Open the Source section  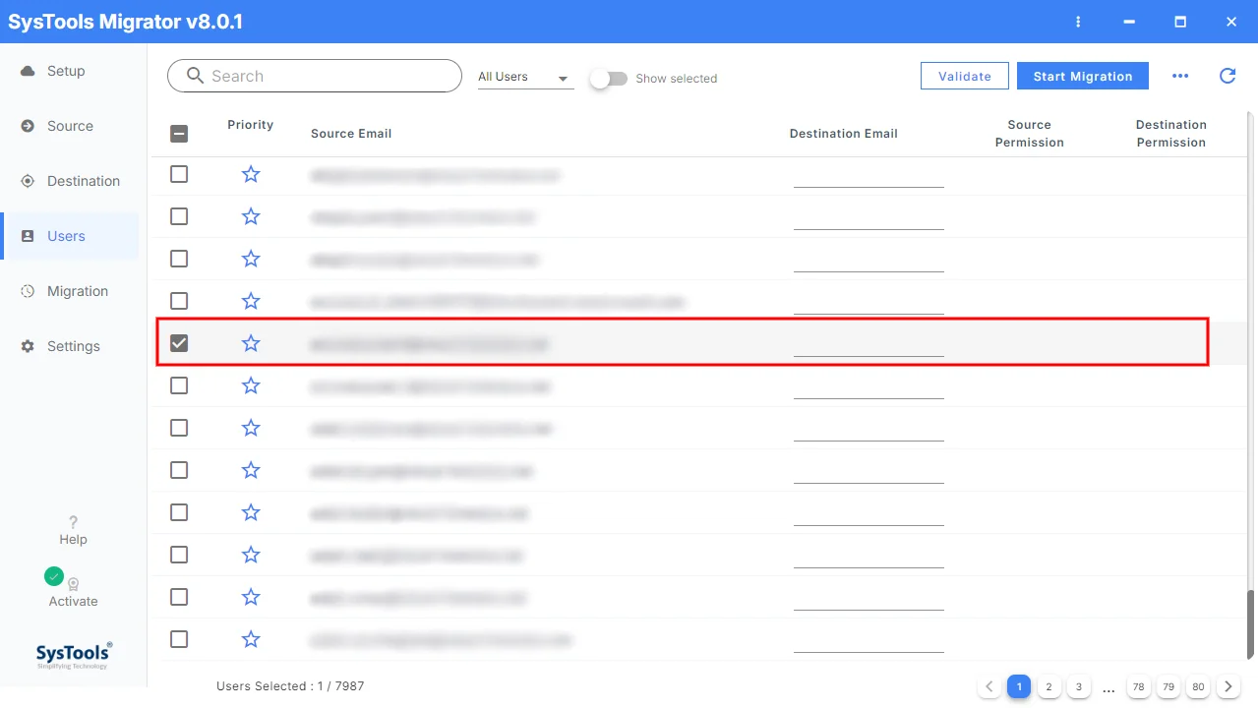tap(70, 126)
